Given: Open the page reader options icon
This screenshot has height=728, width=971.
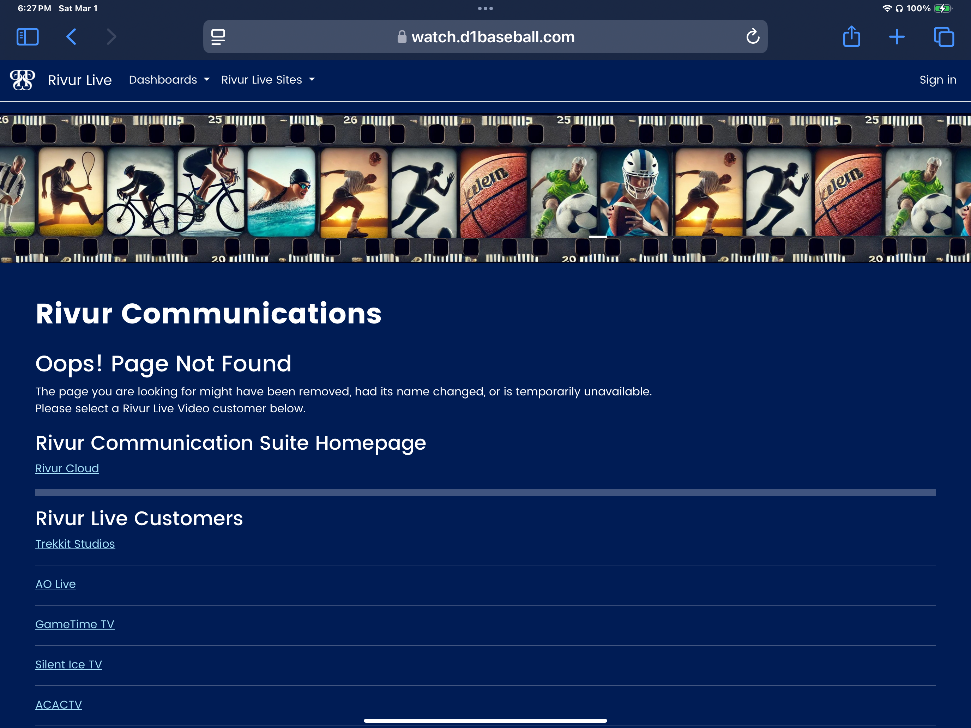Looking at the screenshot, I should tap(218, 37).
